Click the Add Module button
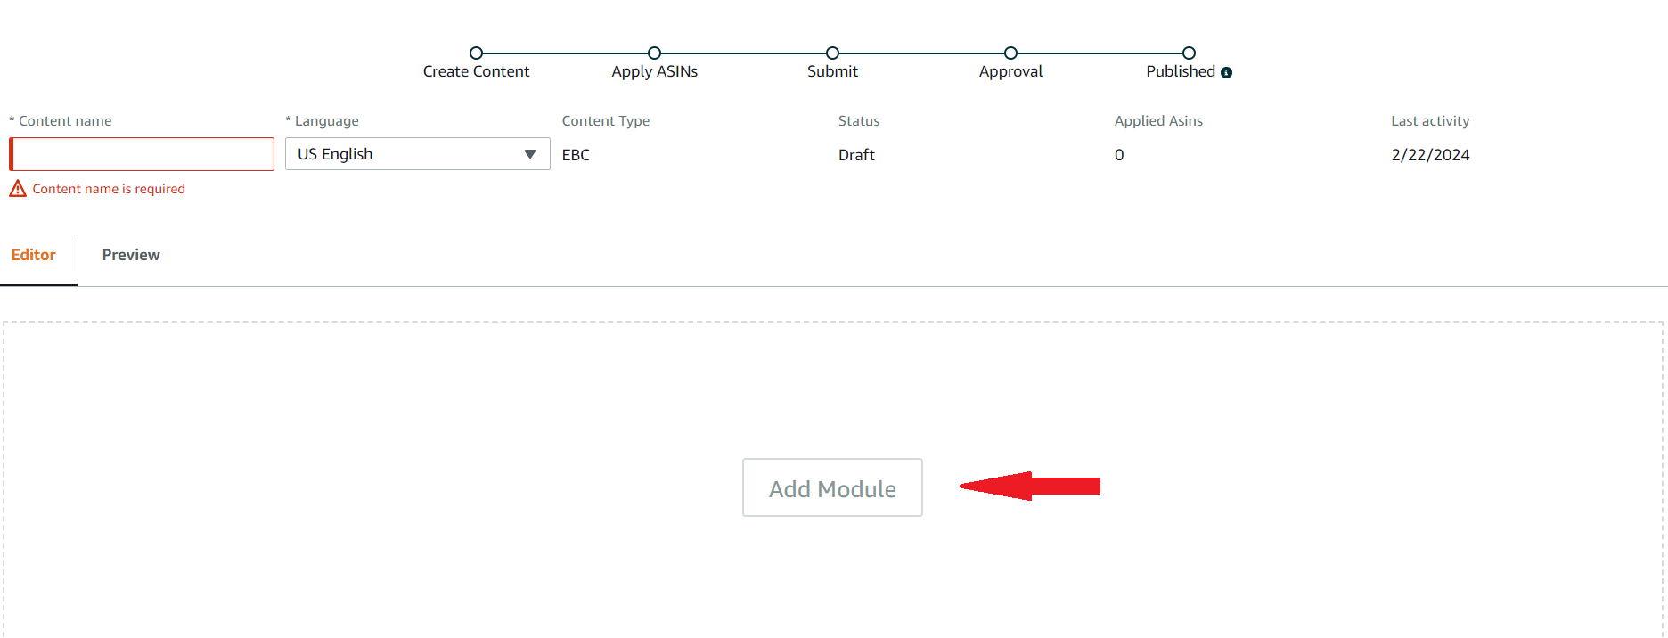 832,487
